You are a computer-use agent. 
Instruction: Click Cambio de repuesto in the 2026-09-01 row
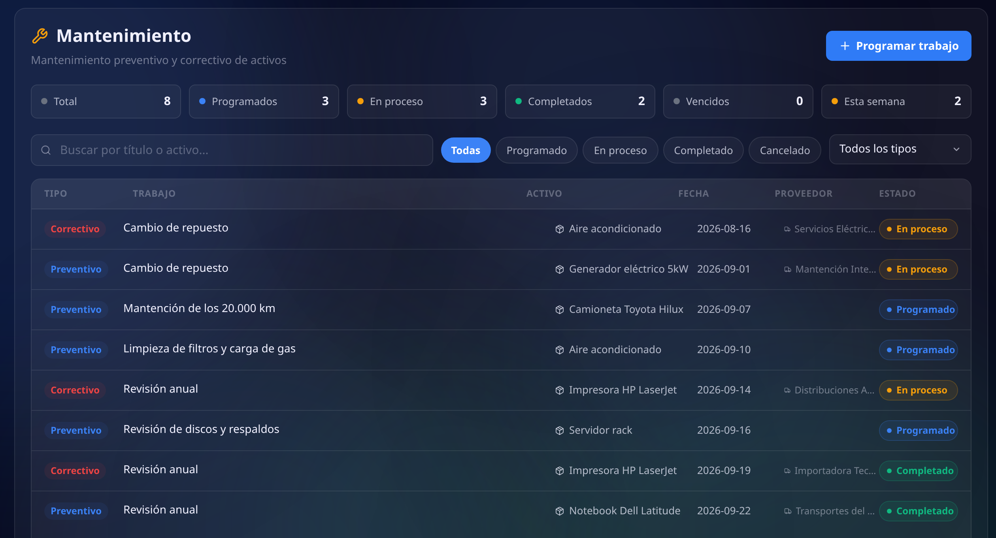pos(176,268)
